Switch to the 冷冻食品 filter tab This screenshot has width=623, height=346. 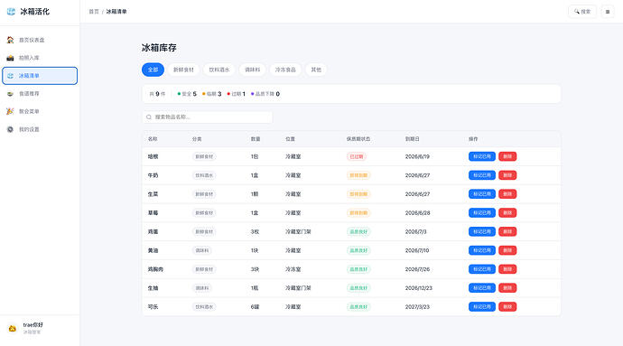coord(285,70)
